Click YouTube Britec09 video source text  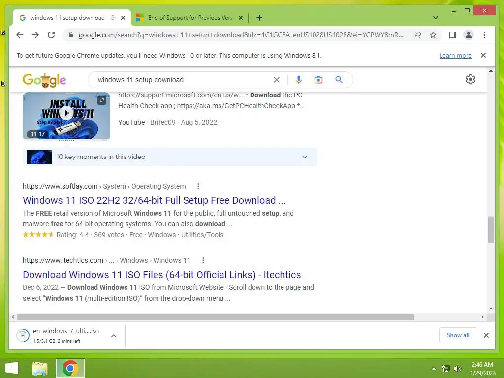point(167,122)
